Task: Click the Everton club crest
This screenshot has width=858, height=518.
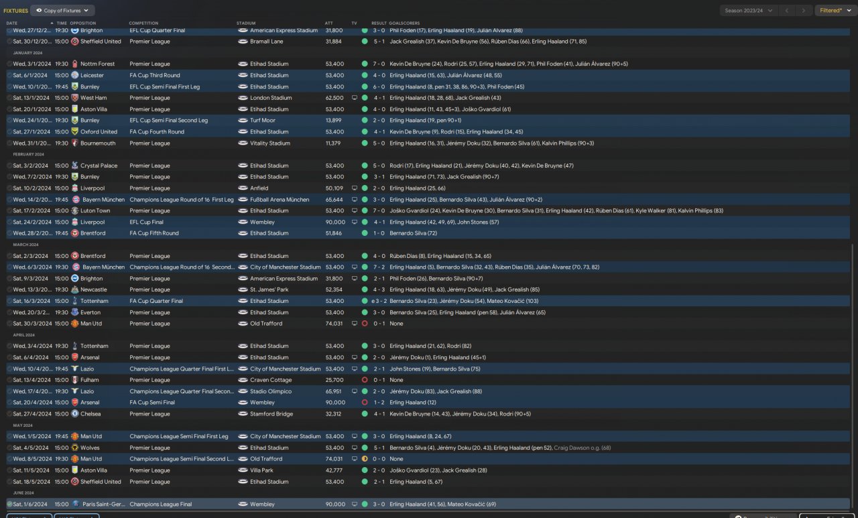Action: pos(75,312)
